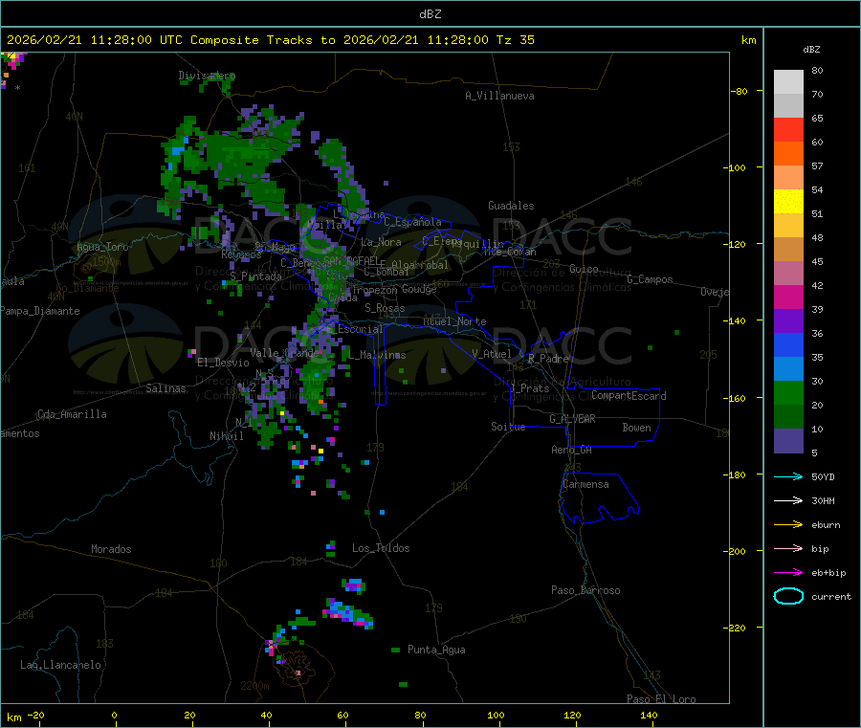Click the Agua_Toro map label
Viewport: 861px width, 728px height.
tap(102, 247)
